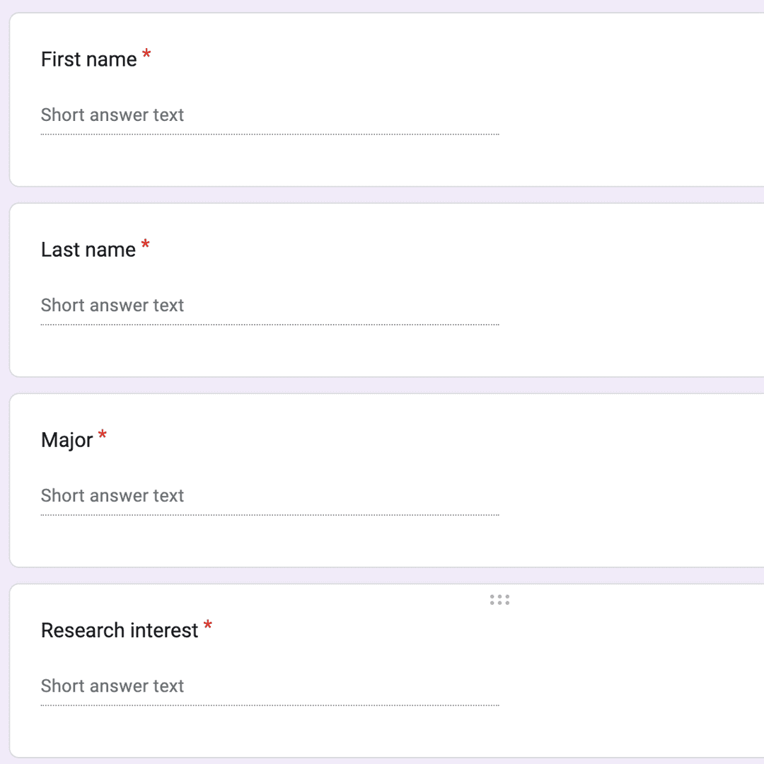The image size is (764, 764).
Task: Click the Major question title
Action: click(x=66, y=440)
